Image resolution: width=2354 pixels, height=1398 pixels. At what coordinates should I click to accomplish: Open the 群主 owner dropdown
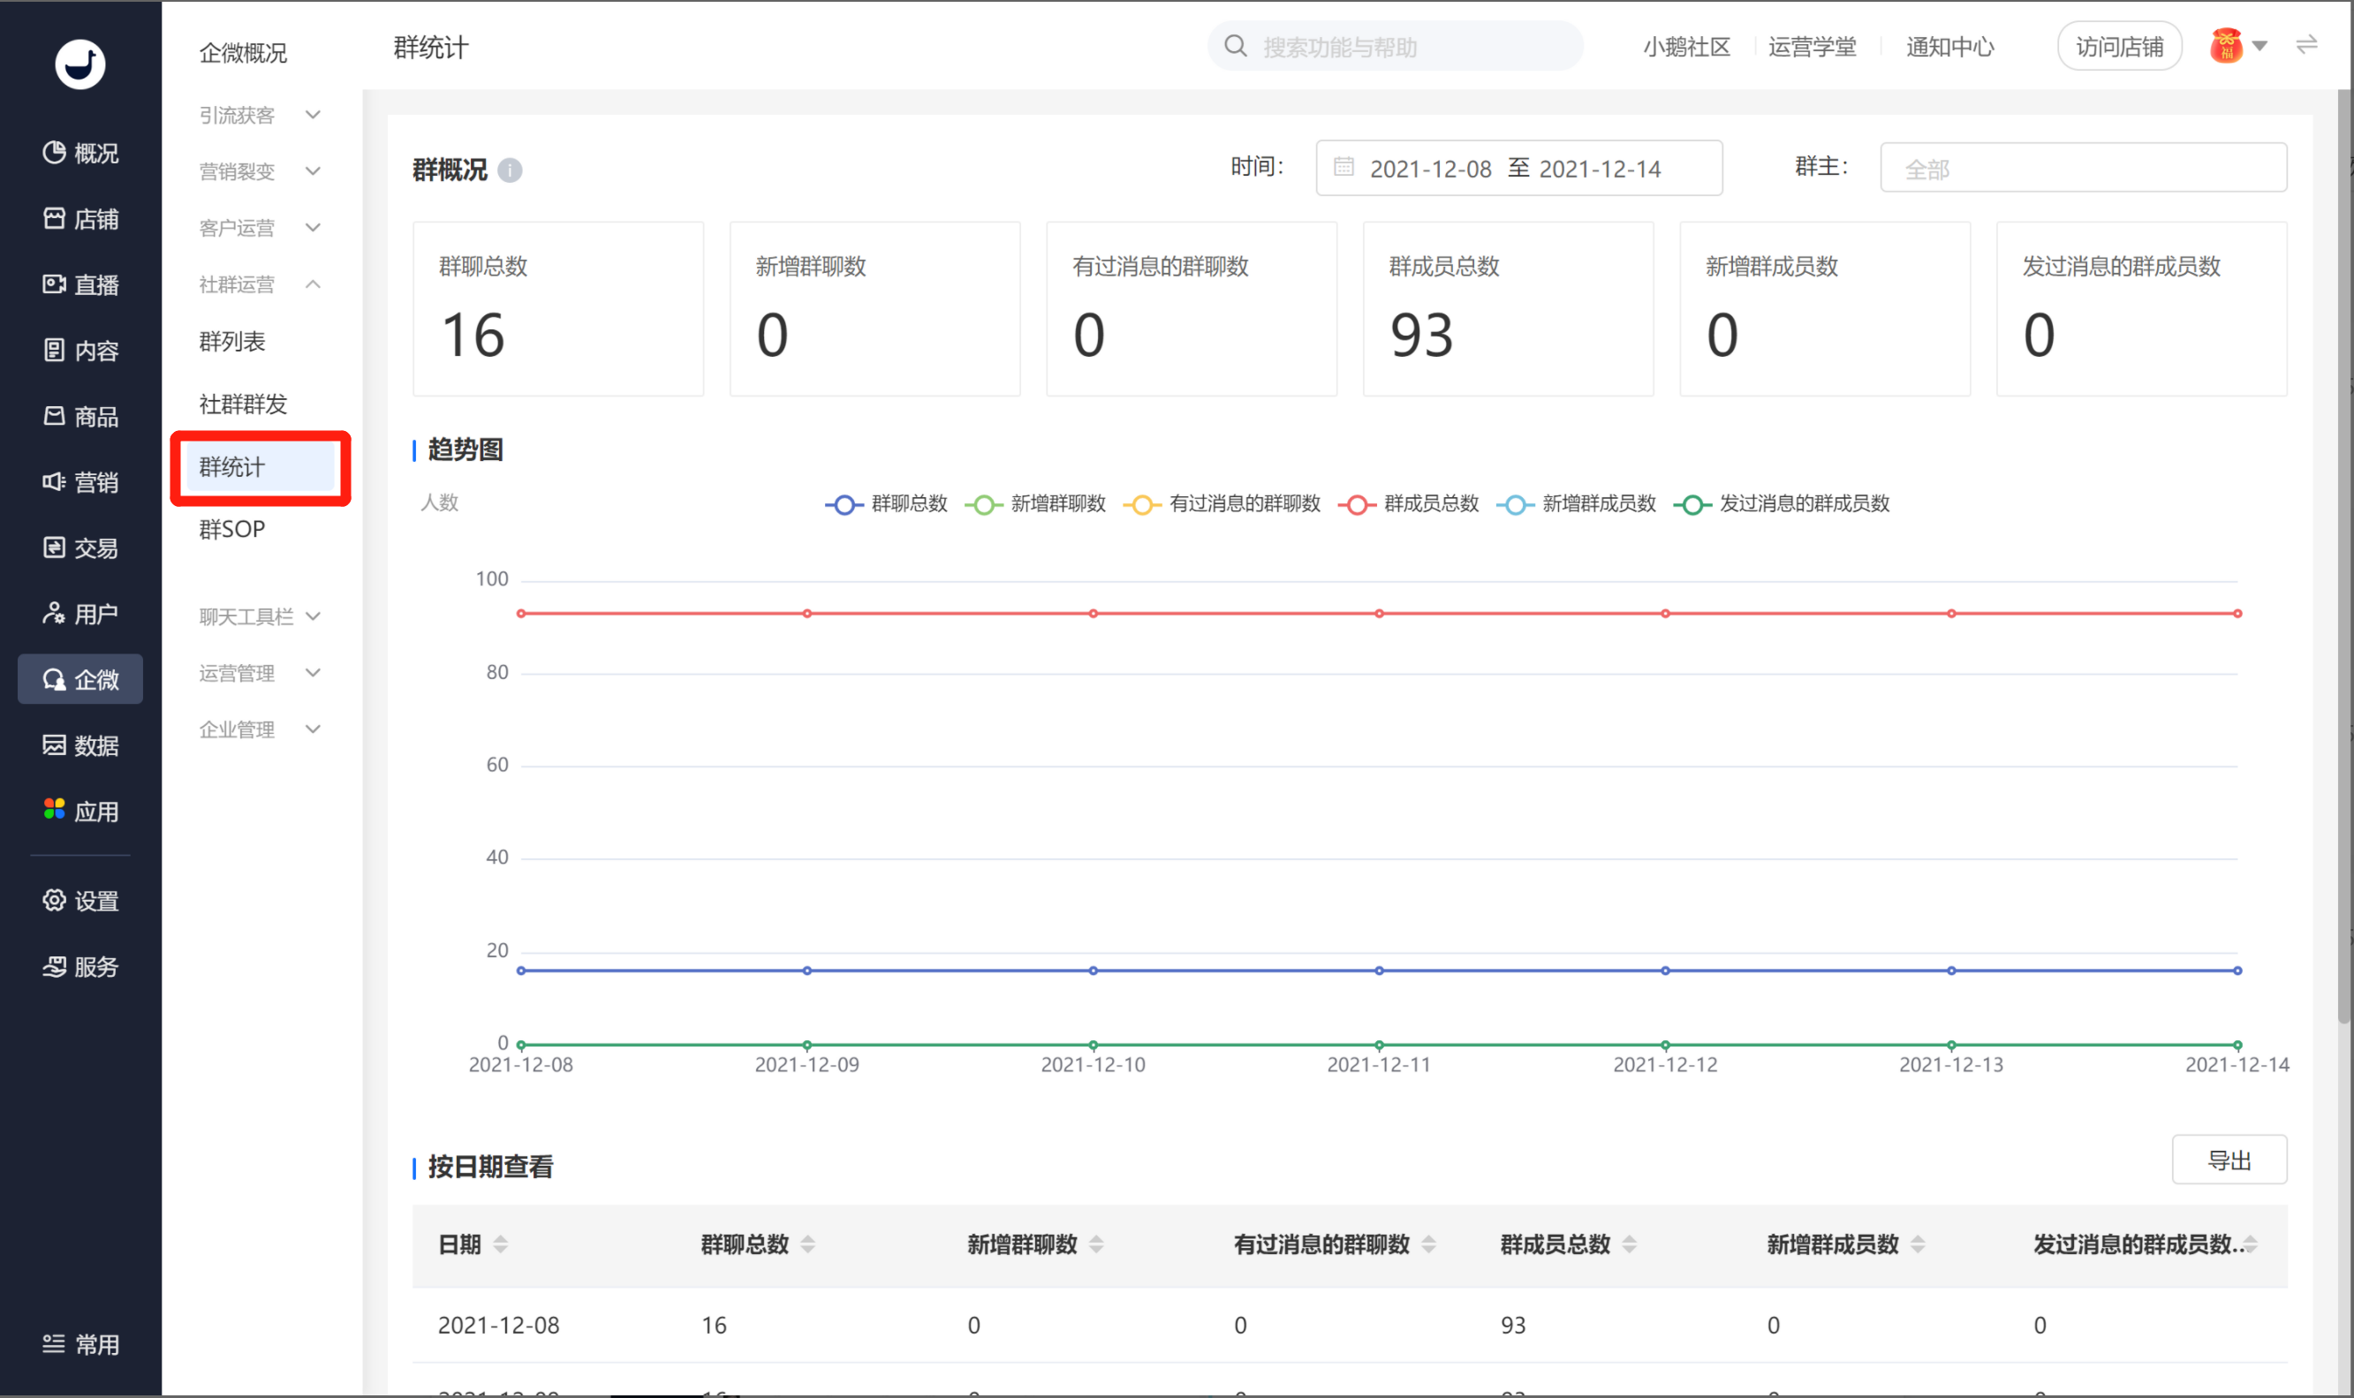click(x=2083, y=168)
